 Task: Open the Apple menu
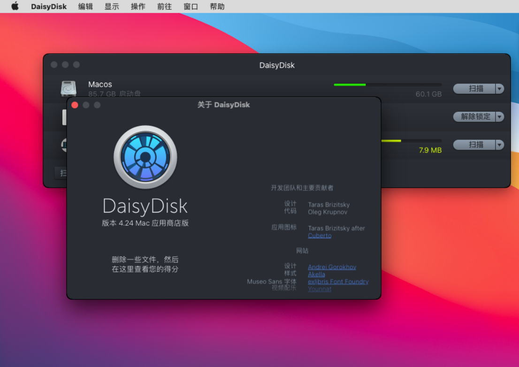click(x=15, y=6)
